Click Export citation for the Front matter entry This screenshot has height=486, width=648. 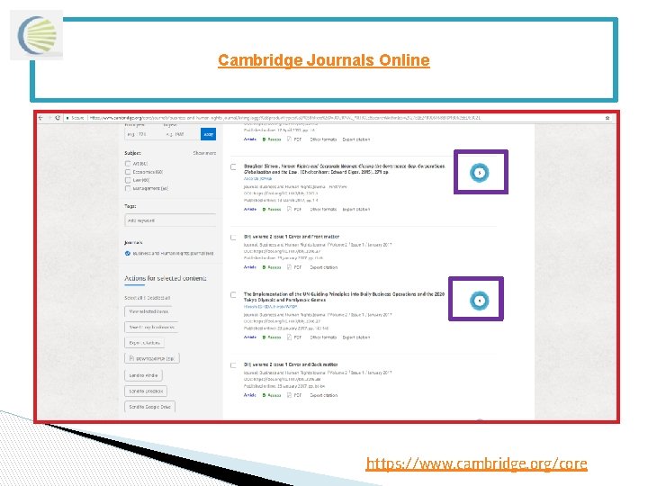click(324, 267)
